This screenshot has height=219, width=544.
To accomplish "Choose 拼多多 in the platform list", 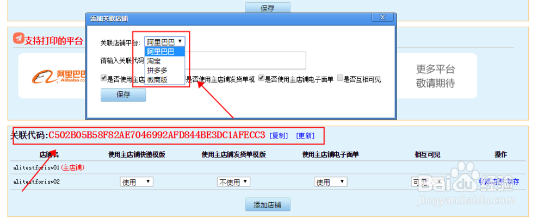I will point(165,70).
